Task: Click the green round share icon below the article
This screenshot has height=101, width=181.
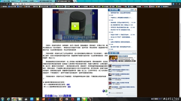Action: 106,91
